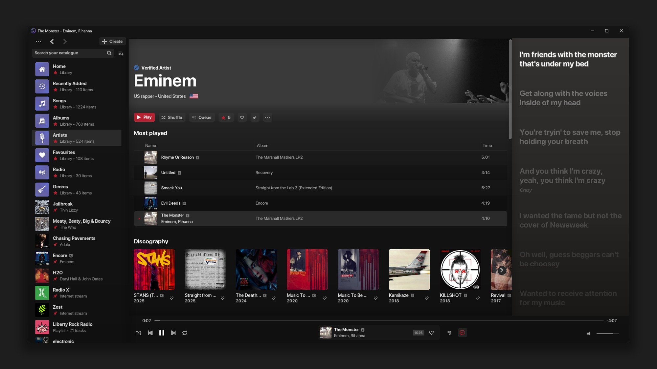Click the sidebar sort options icon
The width and height of the screenshot is (657, 369).
[x=121, y=53]
